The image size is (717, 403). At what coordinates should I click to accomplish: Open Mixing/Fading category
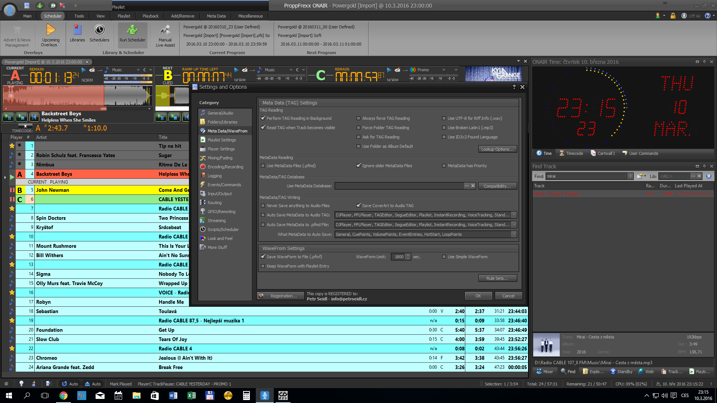(220, 158)
